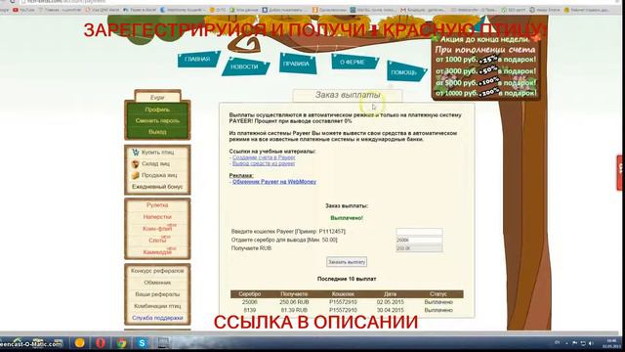The height and width of the screenshot is (352, 625).
Task: Click the crate icon next to Продажа яиц
Action: [136, 175]
